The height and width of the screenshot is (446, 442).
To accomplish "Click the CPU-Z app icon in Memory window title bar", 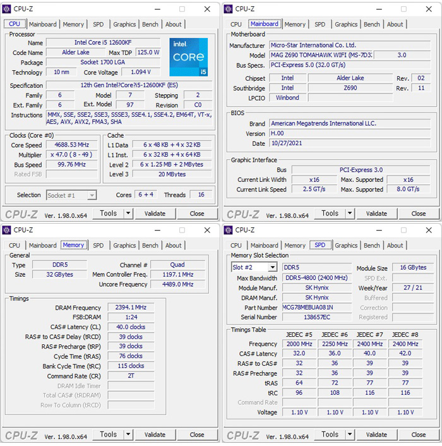I will (x=6, y=230).
